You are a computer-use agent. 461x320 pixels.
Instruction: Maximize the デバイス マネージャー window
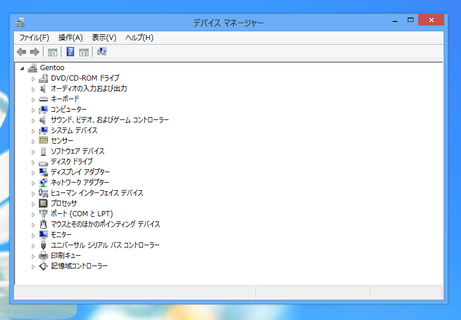click(x=411, y=20)
